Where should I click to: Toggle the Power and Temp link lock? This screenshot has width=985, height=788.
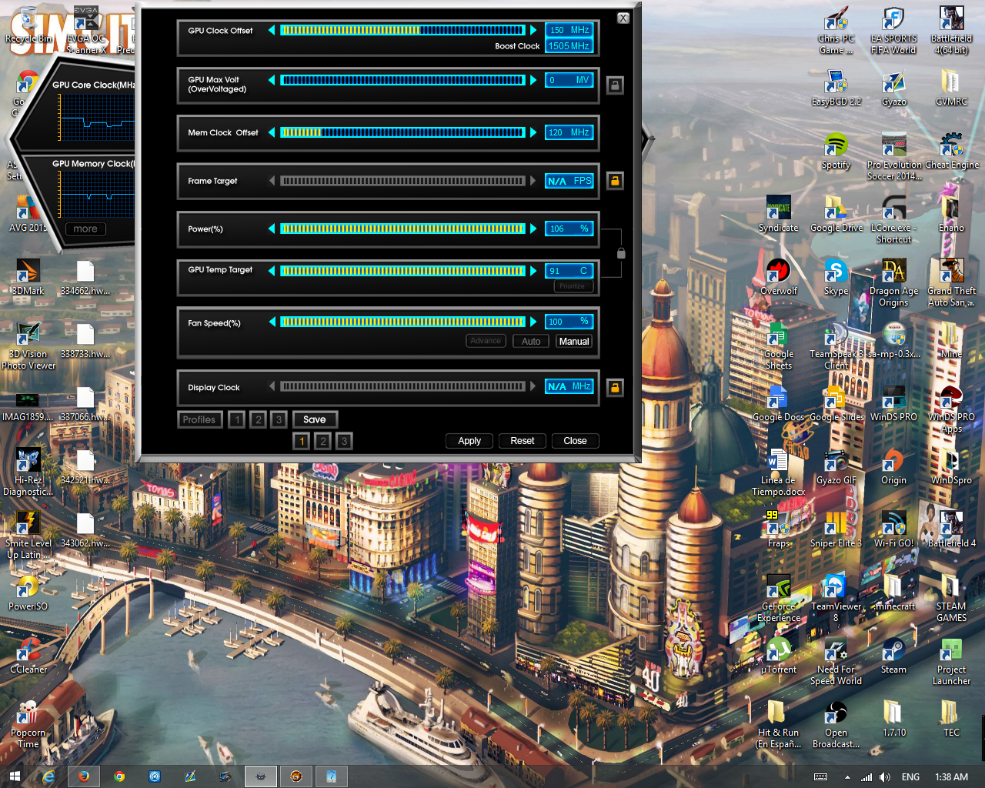[621, 252]
